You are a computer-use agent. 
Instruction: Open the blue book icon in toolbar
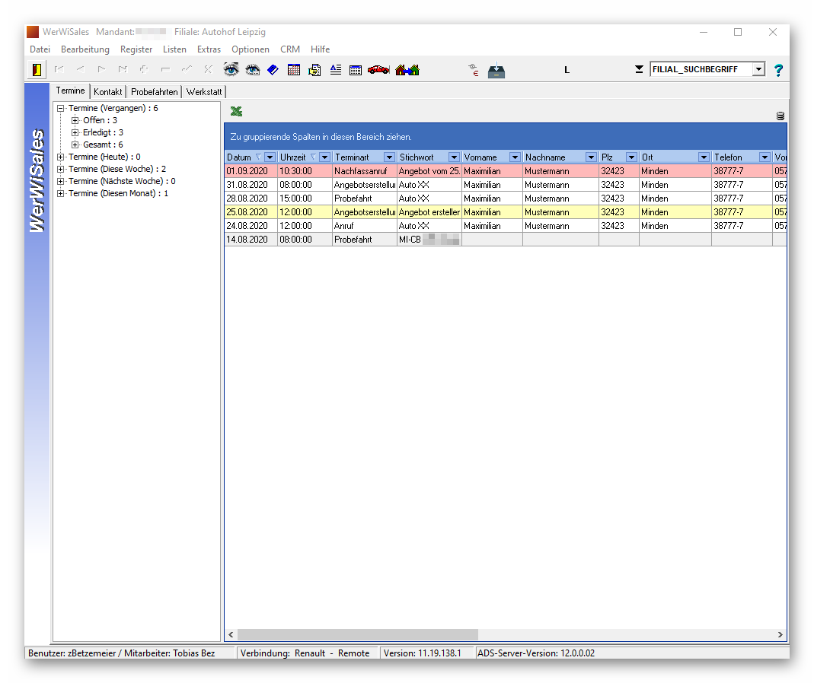(273, 69)
